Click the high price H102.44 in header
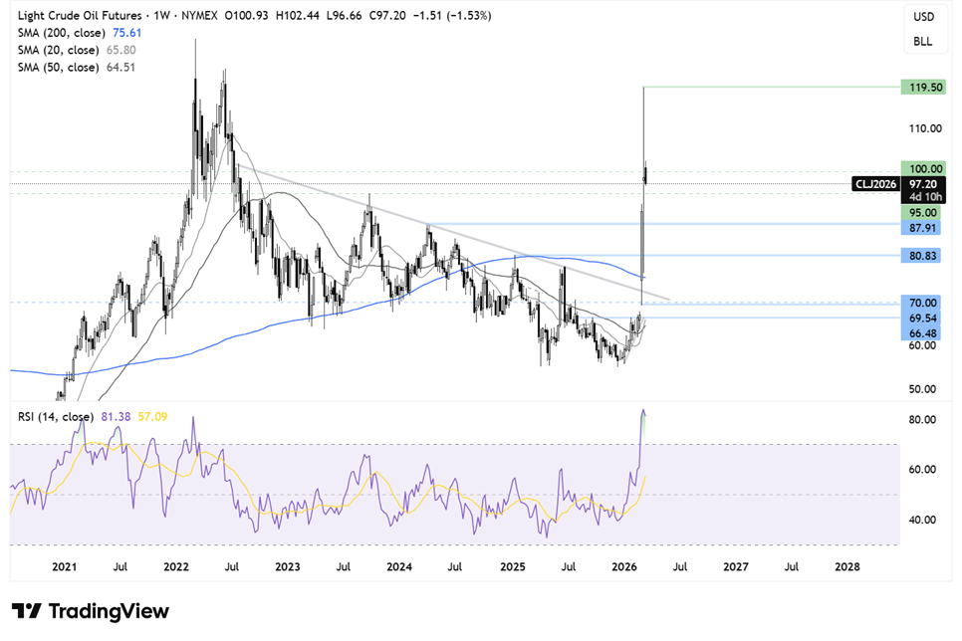 (298, 15)
